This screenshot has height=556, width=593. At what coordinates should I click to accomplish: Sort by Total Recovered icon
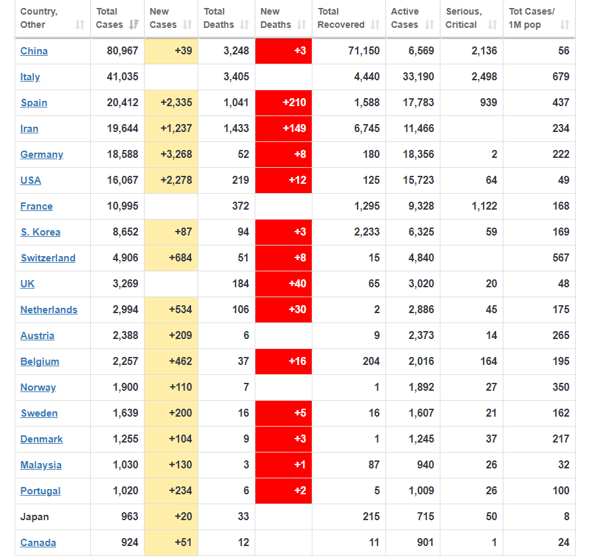pos(375,25)
